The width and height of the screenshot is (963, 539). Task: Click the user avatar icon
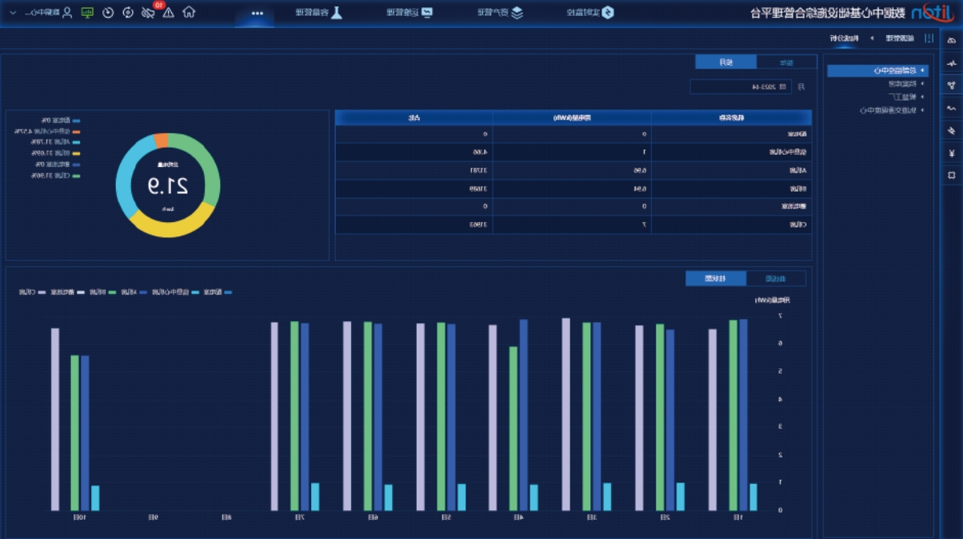pos(67,13)
